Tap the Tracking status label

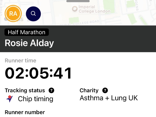pos(25,90)
